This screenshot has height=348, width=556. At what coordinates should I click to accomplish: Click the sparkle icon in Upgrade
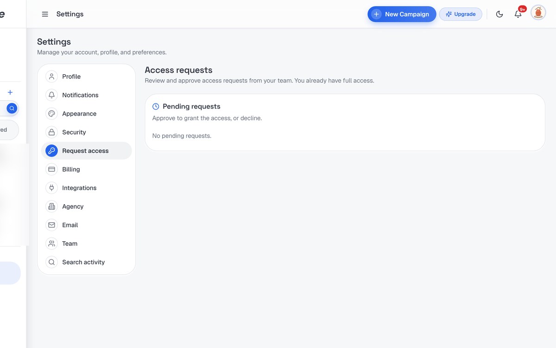point(449,14)
